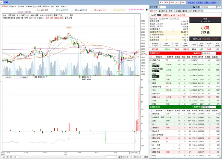
Task: Open the 分點進出 dropdown in lower chart
Action: (x=13, y=77)
